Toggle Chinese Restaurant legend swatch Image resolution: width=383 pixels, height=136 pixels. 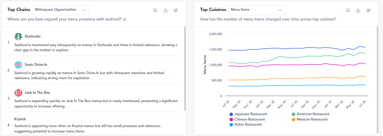(x=231, y=119)
